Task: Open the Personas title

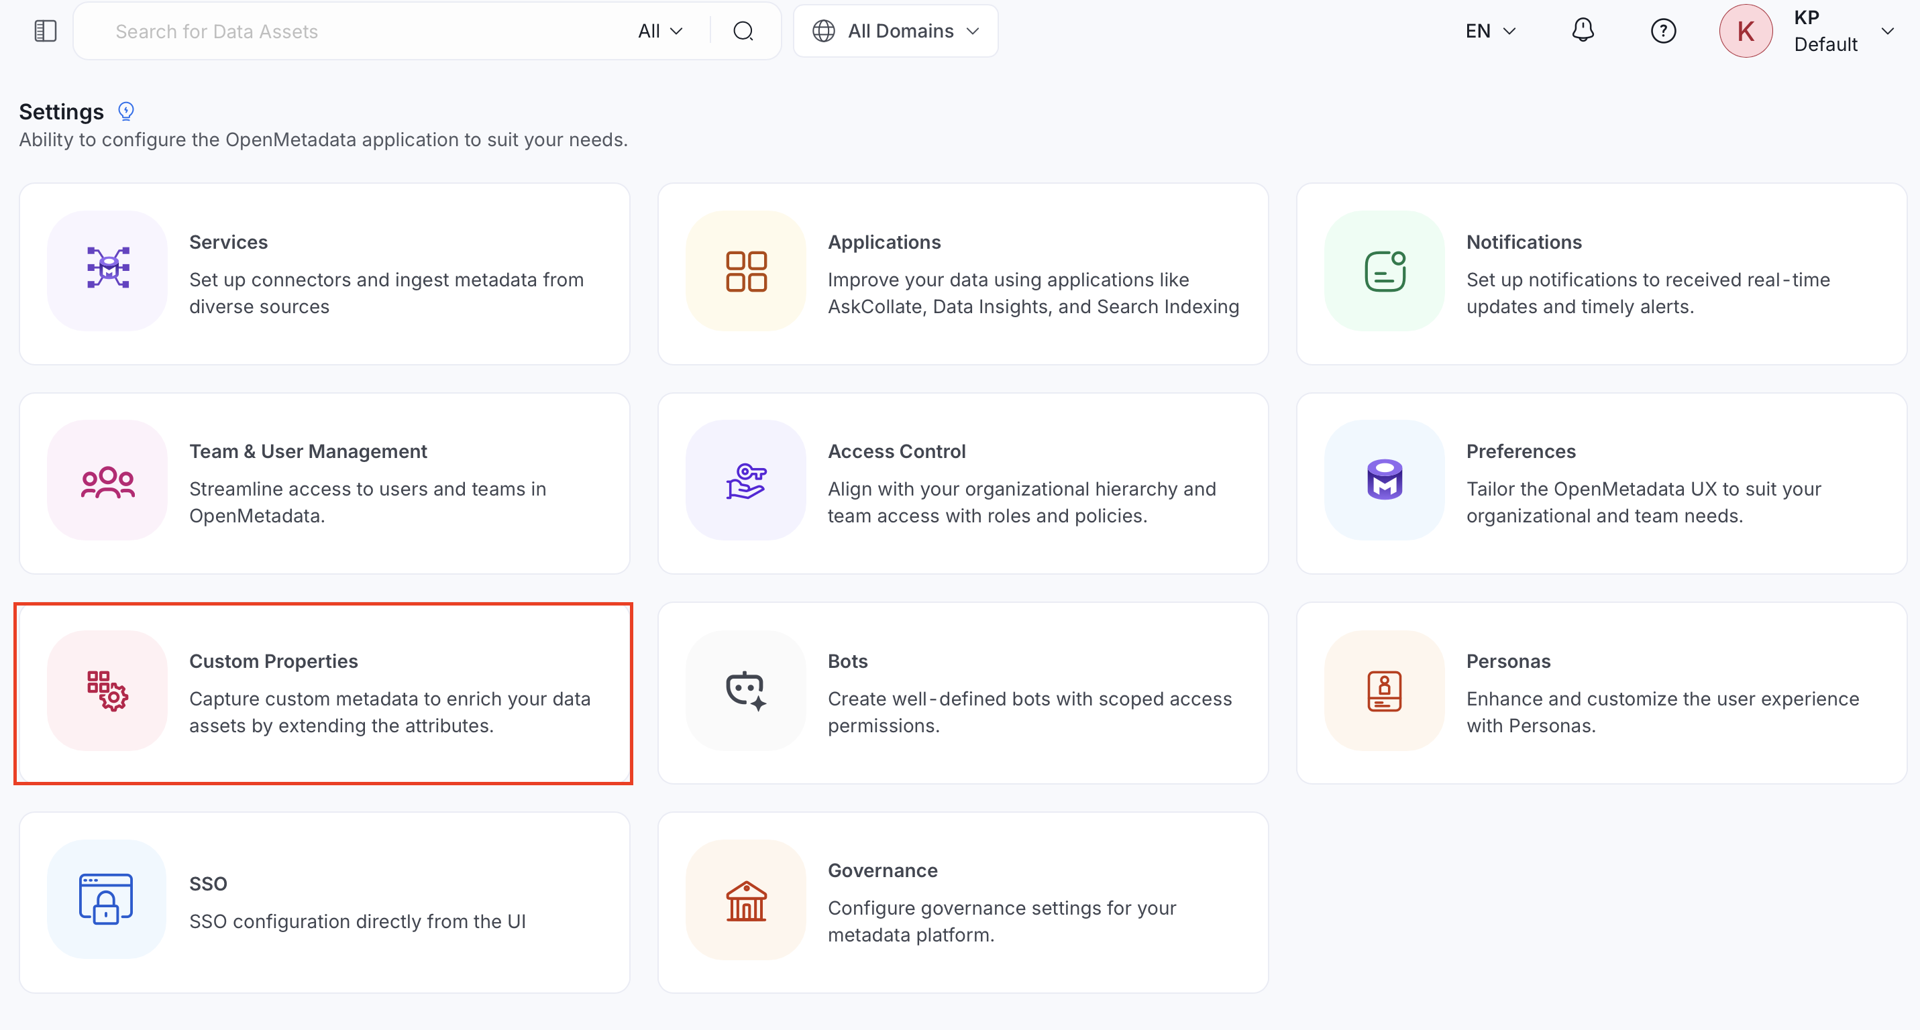Action: 1509,661
